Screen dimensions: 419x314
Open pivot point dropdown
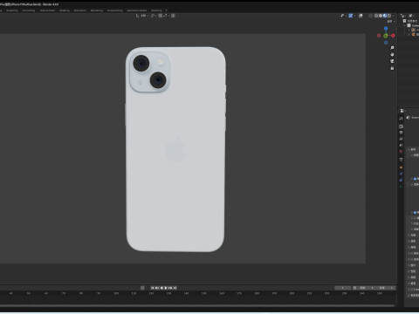click(154, 16)
